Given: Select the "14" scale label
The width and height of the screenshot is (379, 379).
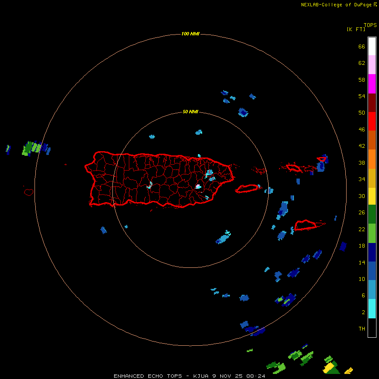Looking at the screenshot, I should (362, 262).
